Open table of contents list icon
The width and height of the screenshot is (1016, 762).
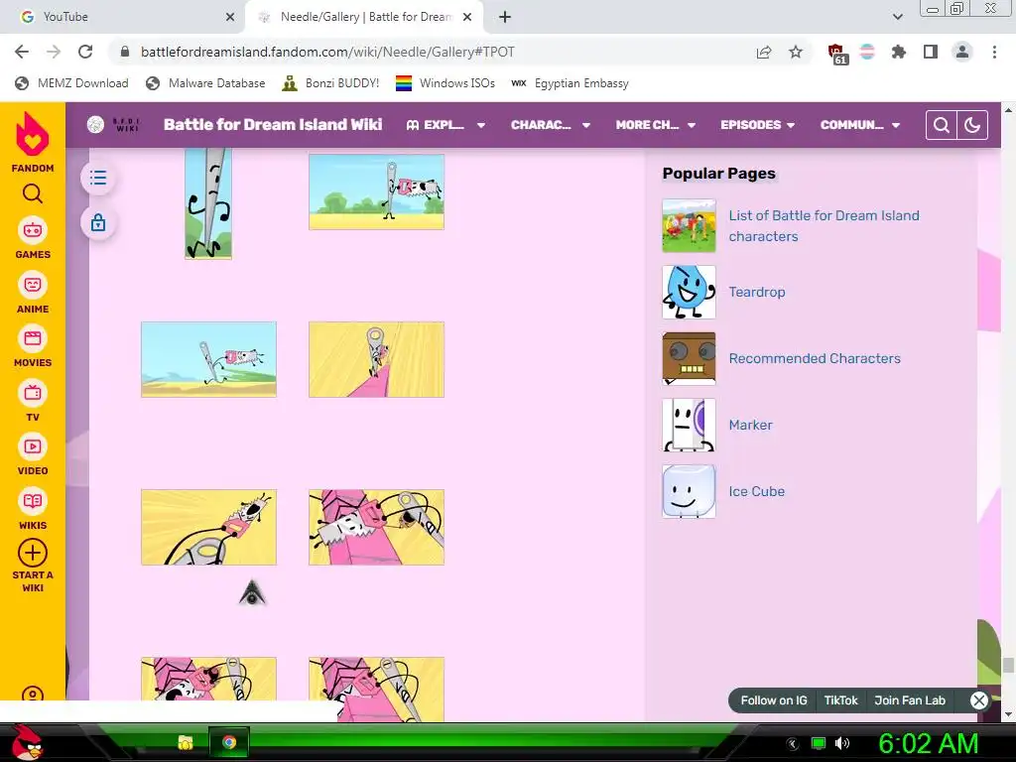(98, 178)
